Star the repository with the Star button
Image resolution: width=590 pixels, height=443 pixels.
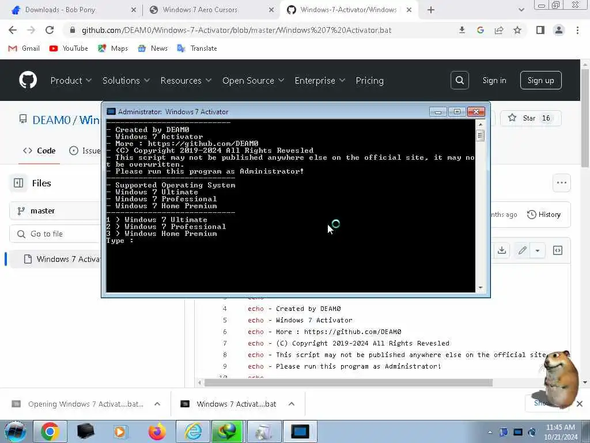coord(531,118)
